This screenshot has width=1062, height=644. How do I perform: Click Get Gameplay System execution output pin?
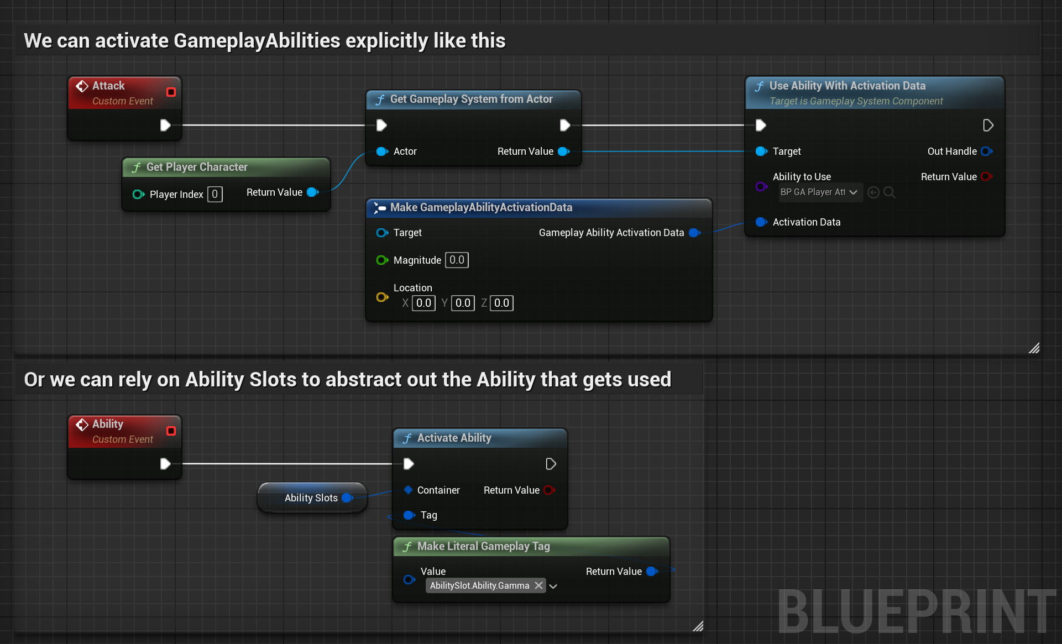[564, 125]
